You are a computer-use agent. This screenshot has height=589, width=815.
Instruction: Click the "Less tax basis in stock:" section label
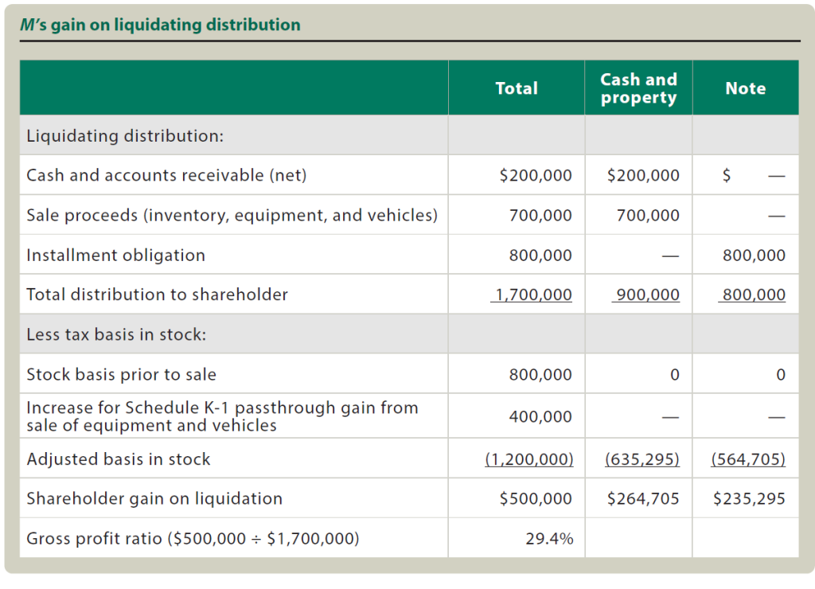click(116, 334)
